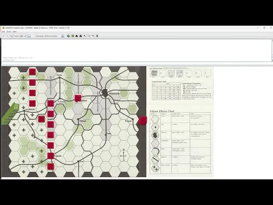Click the Terrain Effects Chart heading

click(x=162, y=111)
